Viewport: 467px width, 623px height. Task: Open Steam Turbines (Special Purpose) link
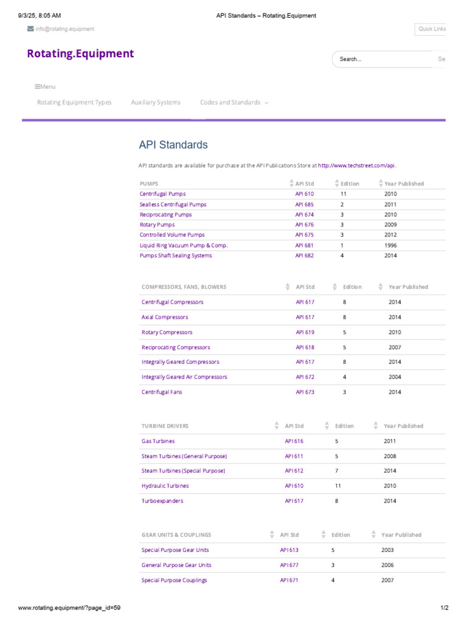pyautogui.click(x=183, y=471)
